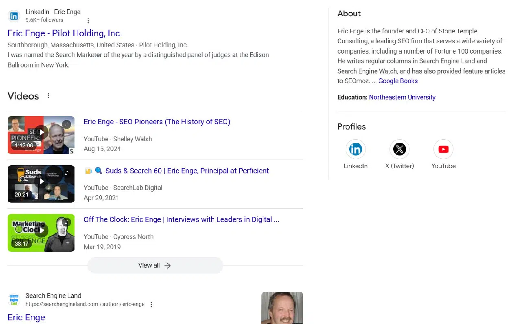Click the Search Engine Land favicon

pos(14,300)
